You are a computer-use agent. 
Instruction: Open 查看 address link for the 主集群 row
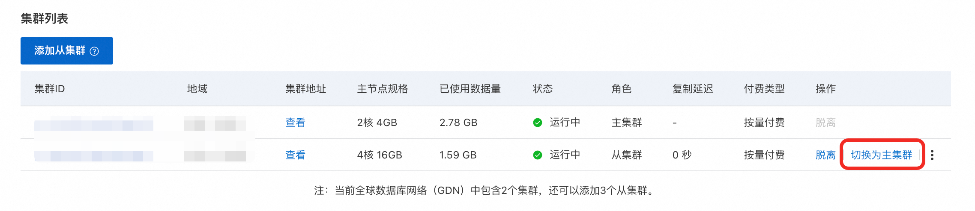[295, 123]
